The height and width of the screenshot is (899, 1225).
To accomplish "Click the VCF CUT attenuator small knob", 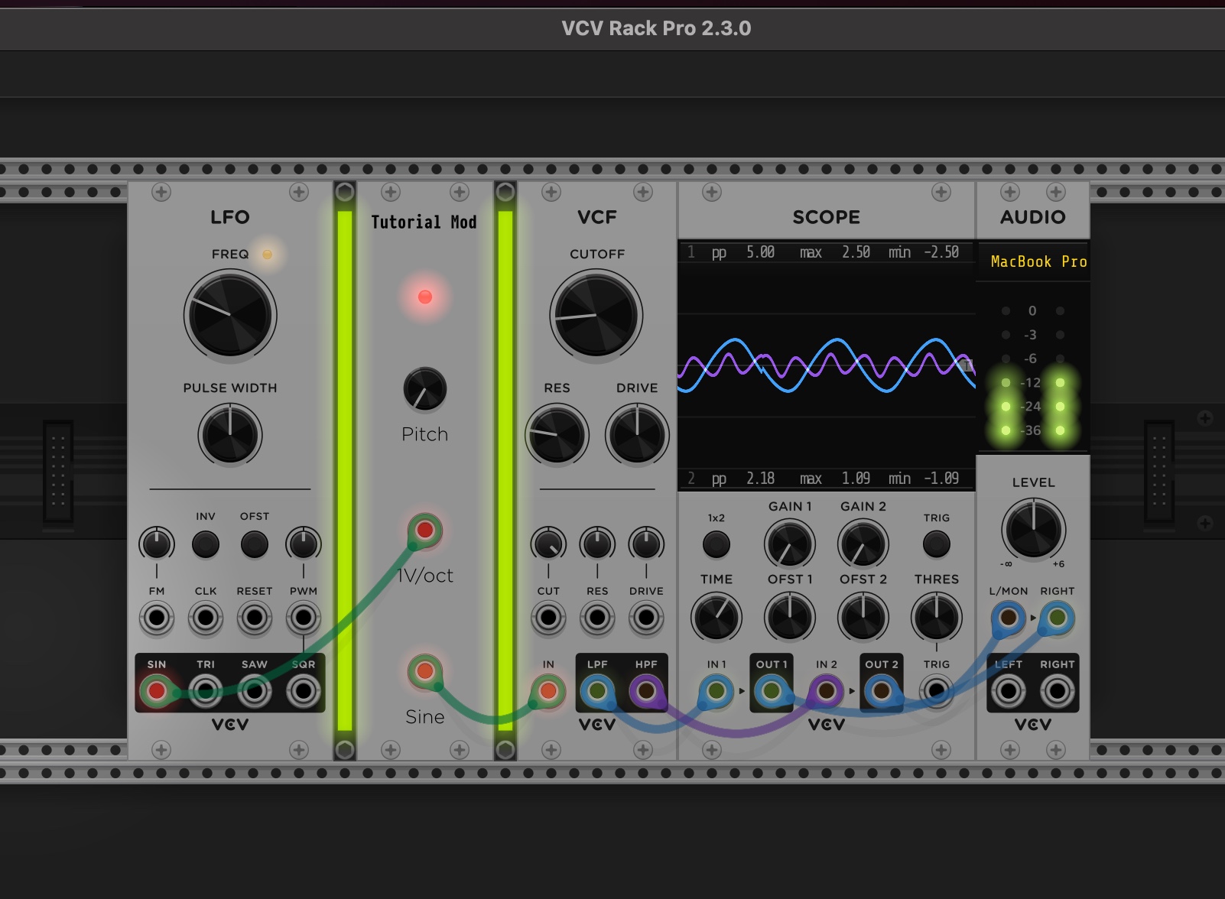I will click(x=548, y=544).
